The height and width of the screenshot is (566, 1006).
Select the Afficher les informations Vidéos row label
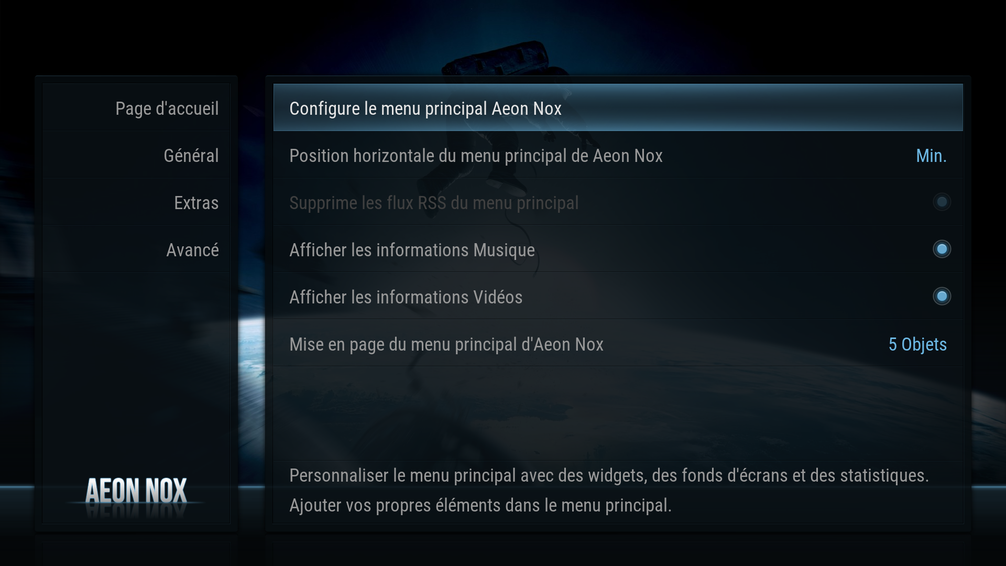[406, 297]
